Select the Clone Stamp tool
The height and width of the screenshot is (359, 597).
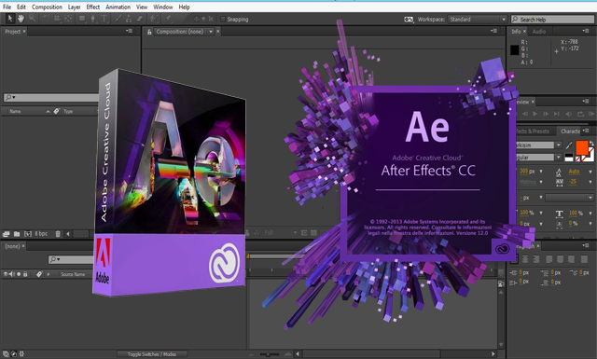click(x=129, y=19)
